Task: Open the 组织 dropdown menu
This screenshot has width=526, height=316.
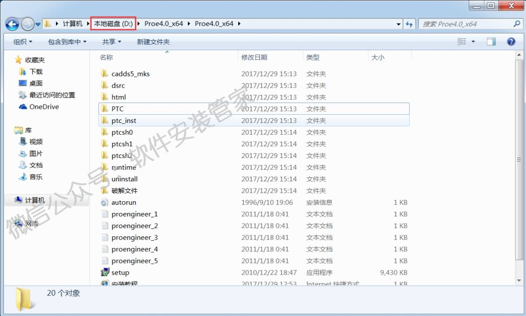Action: coord(23,42)
